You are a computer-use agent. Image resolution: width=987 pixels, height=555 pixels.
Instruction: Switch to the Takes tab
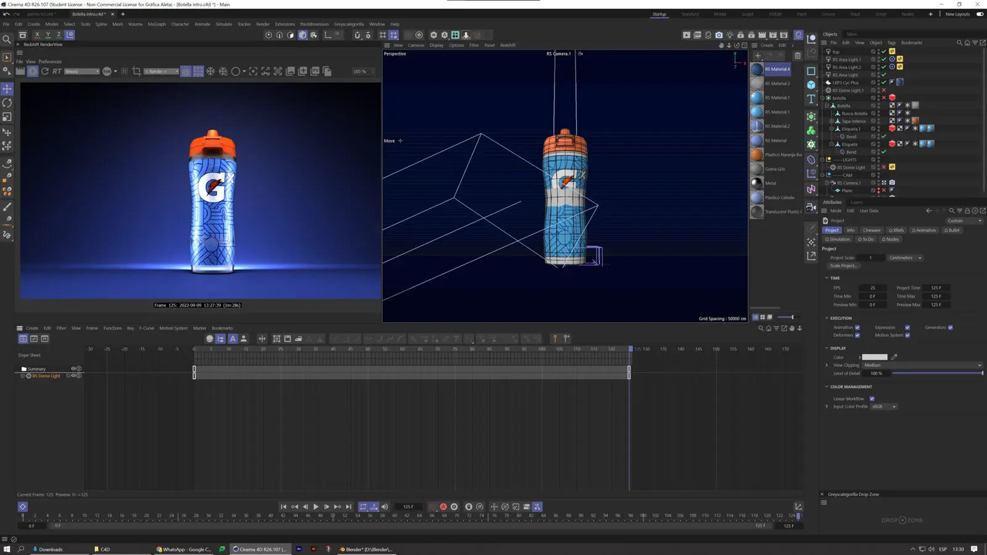point(851,34)
